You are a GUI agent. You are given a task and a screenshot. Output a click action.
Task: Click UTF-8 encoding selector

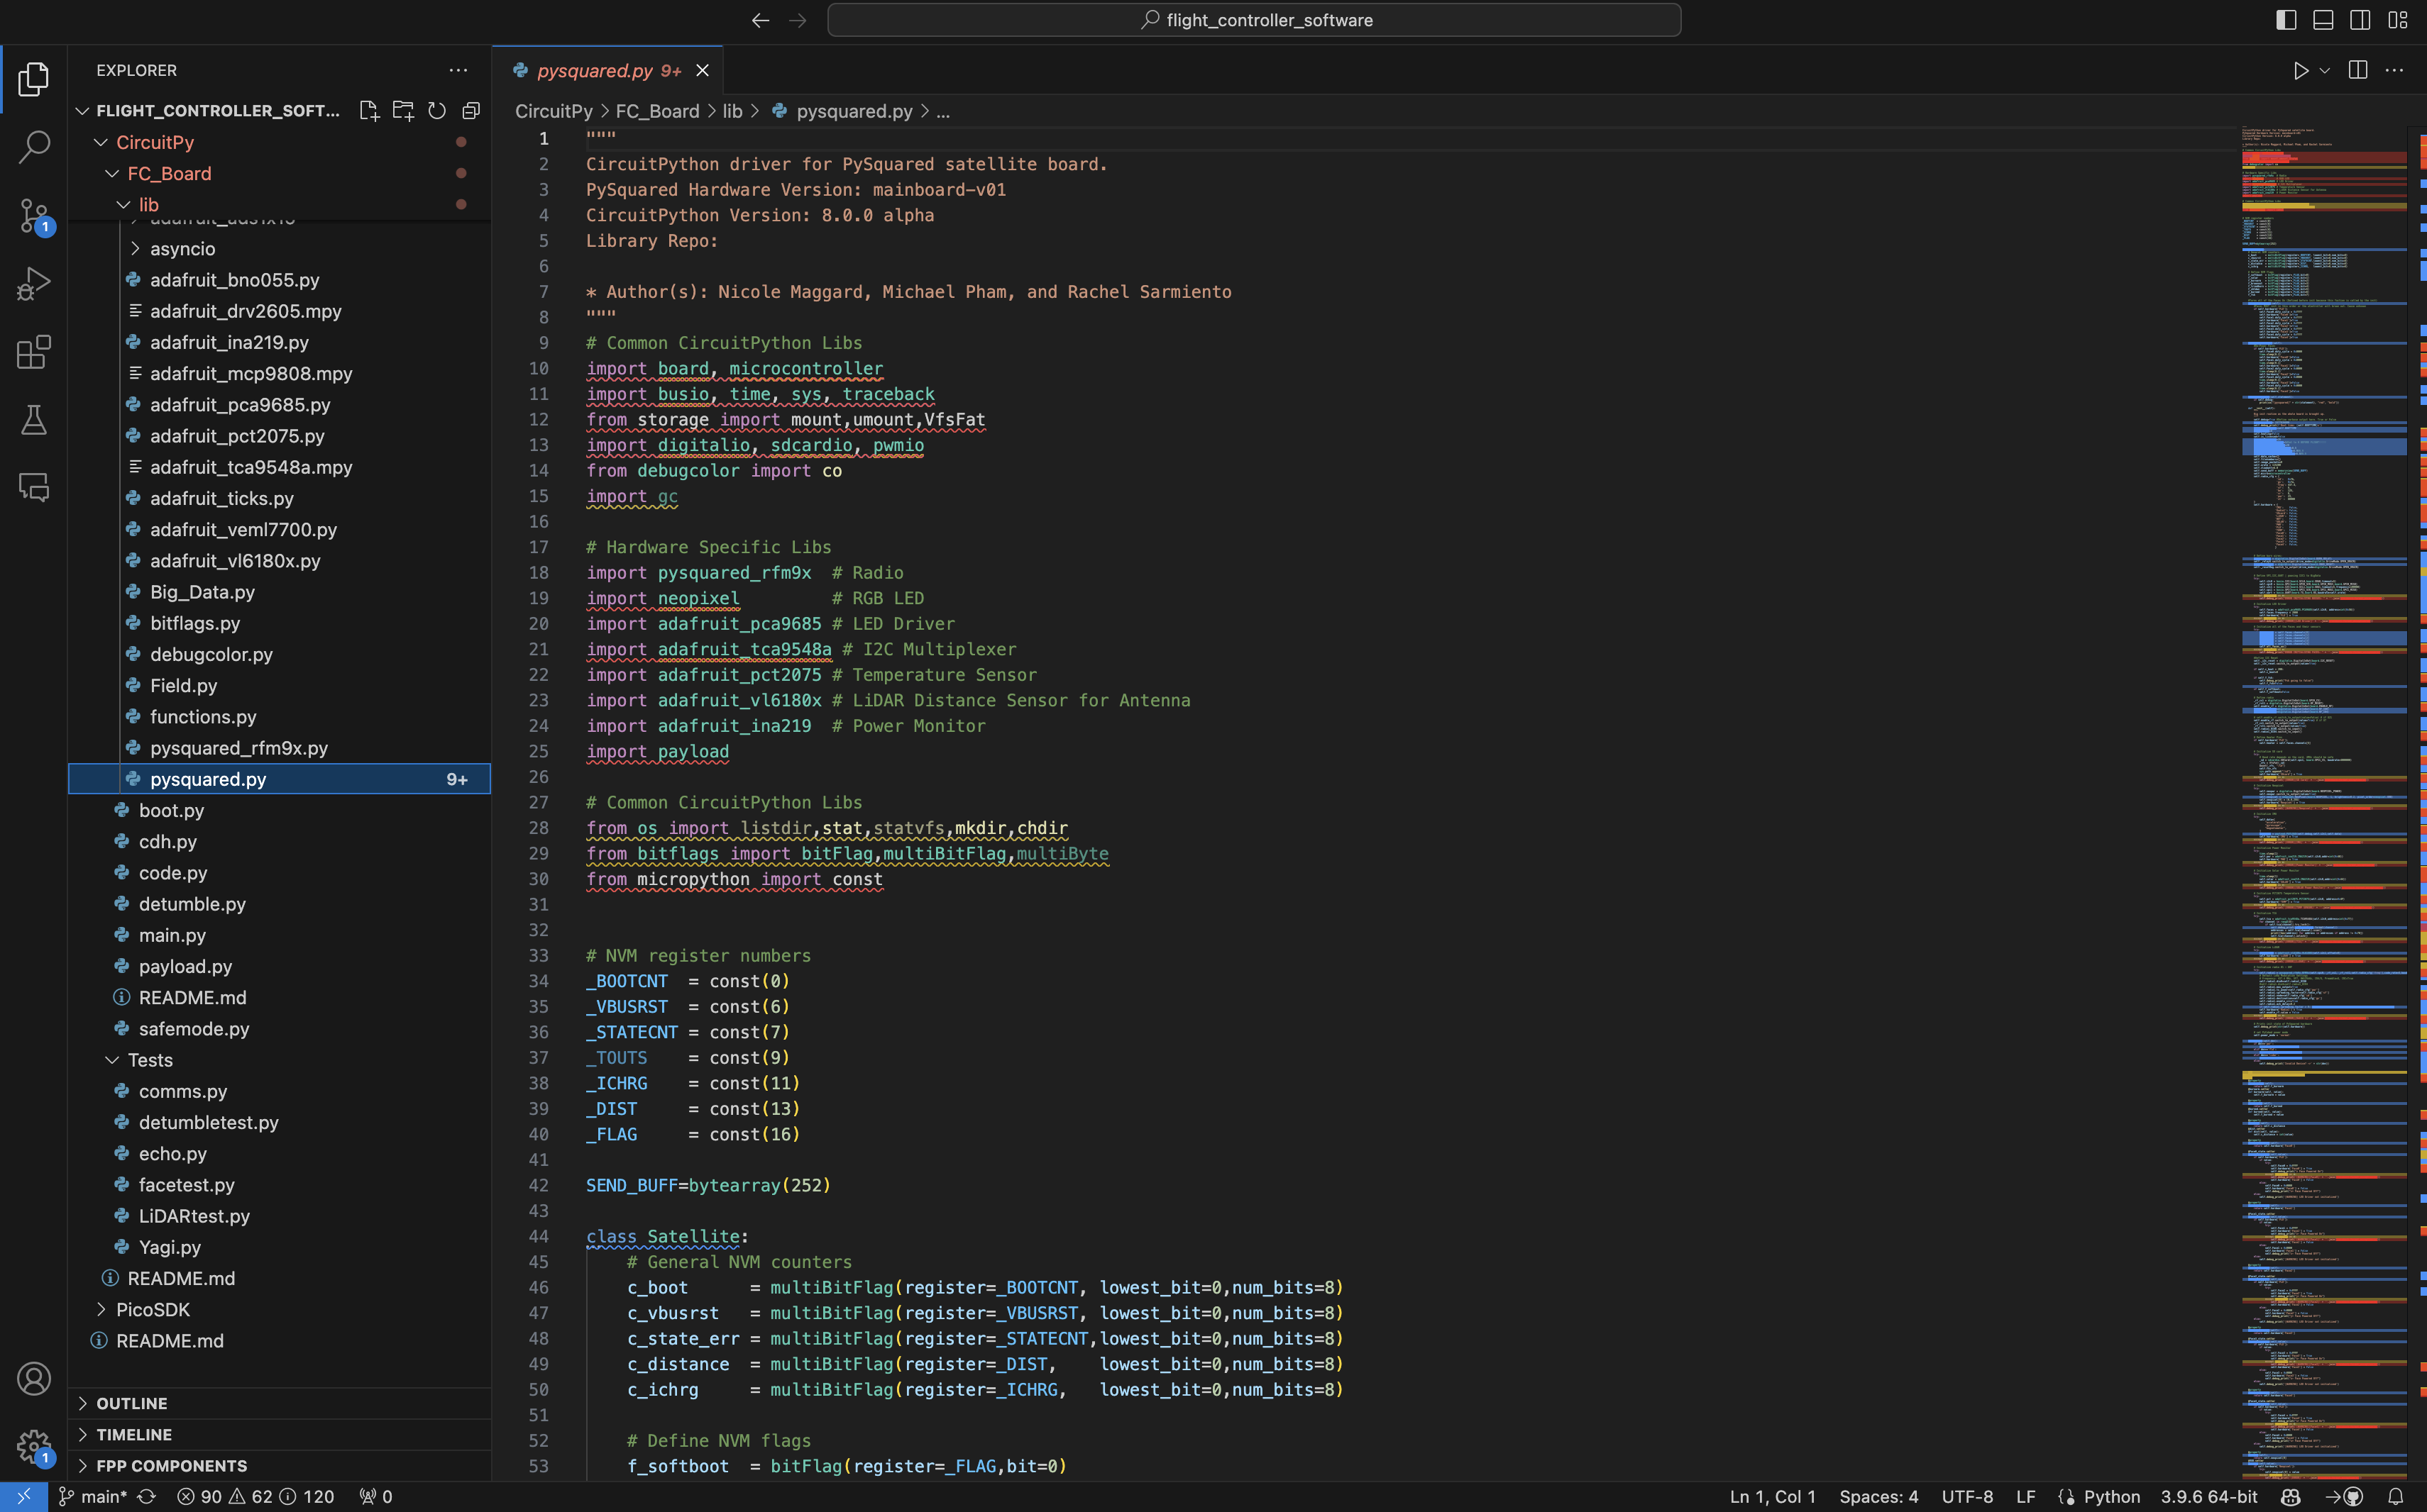(x=1967, y=1497)
